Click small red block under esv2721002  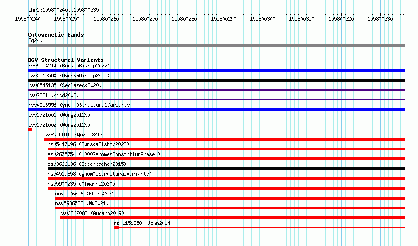(30, 129)
